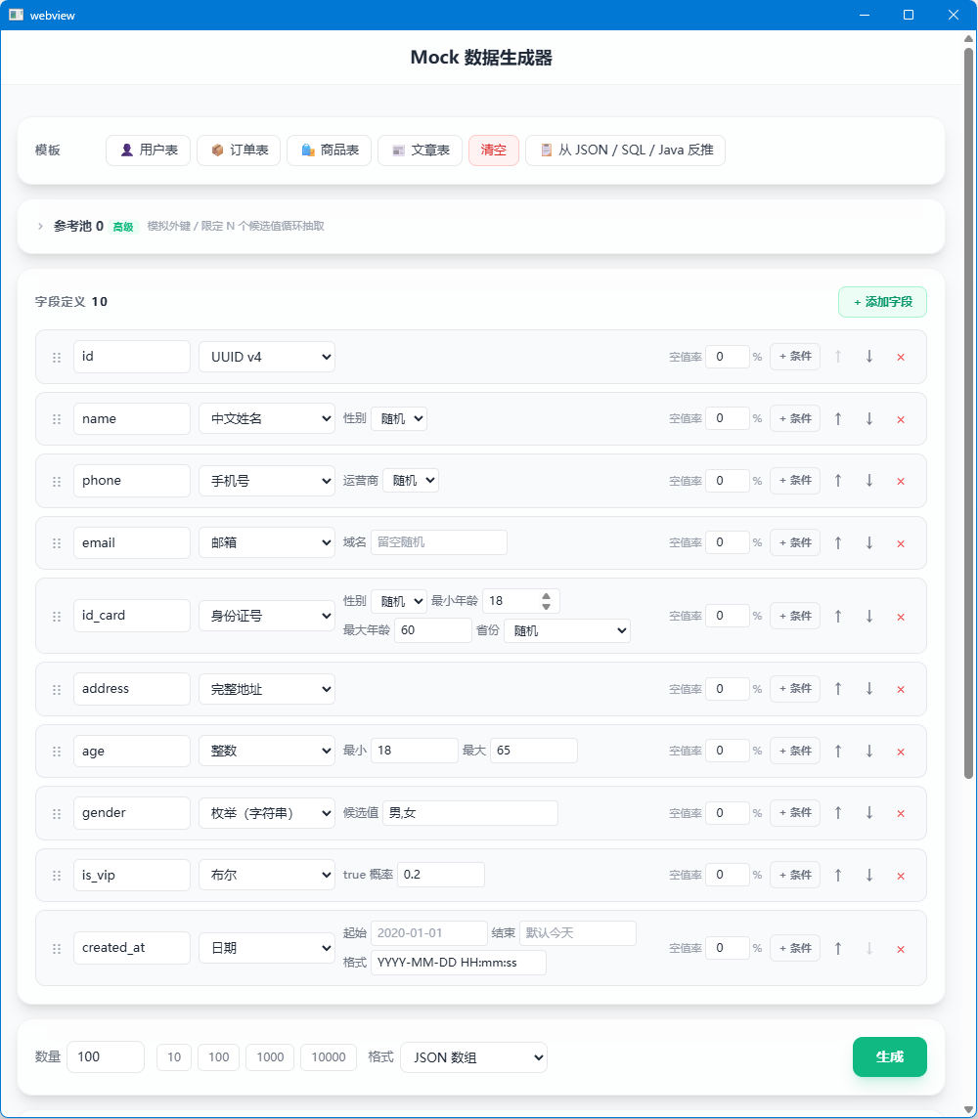Viewport: 978px width, 1119px height.
Task: Load the 商品表 template
Action: tap(329, 151)
